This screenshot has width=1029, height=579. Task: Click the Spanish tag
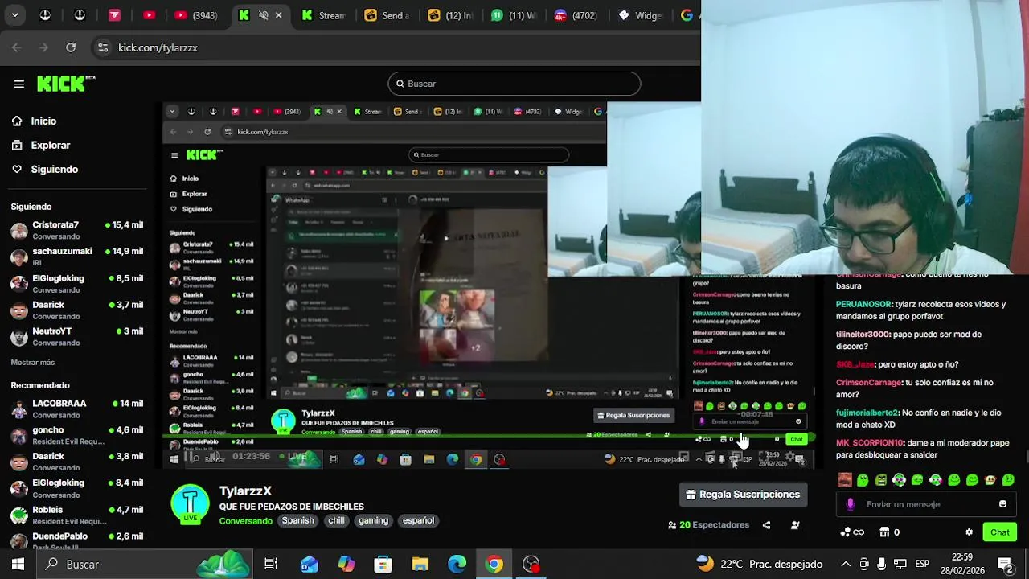point(297,520)
